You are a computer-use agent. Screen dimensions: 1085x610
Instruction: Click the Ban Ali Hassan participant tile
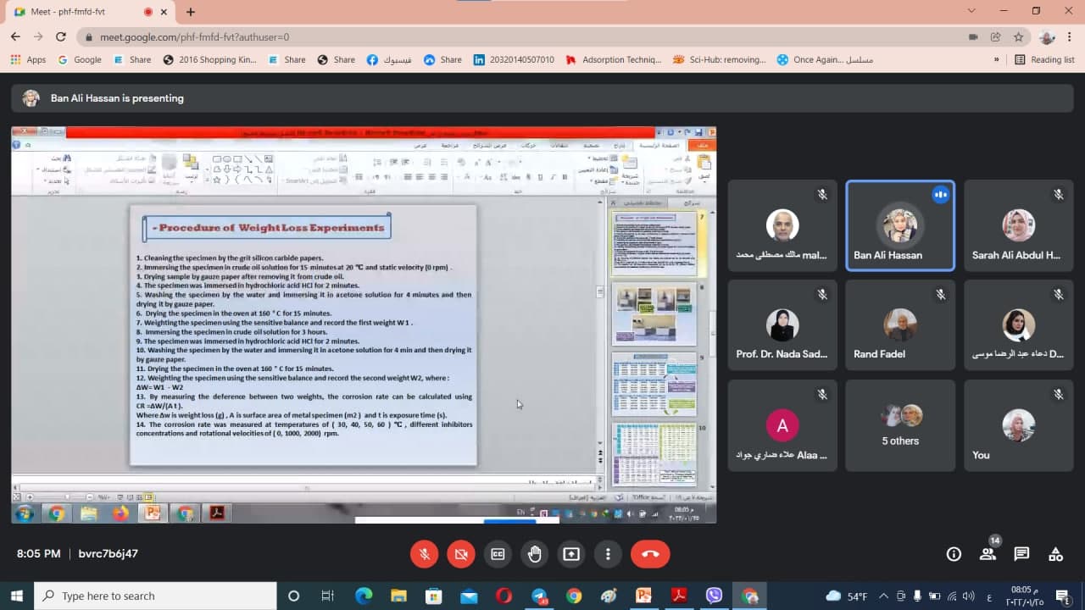900,226
